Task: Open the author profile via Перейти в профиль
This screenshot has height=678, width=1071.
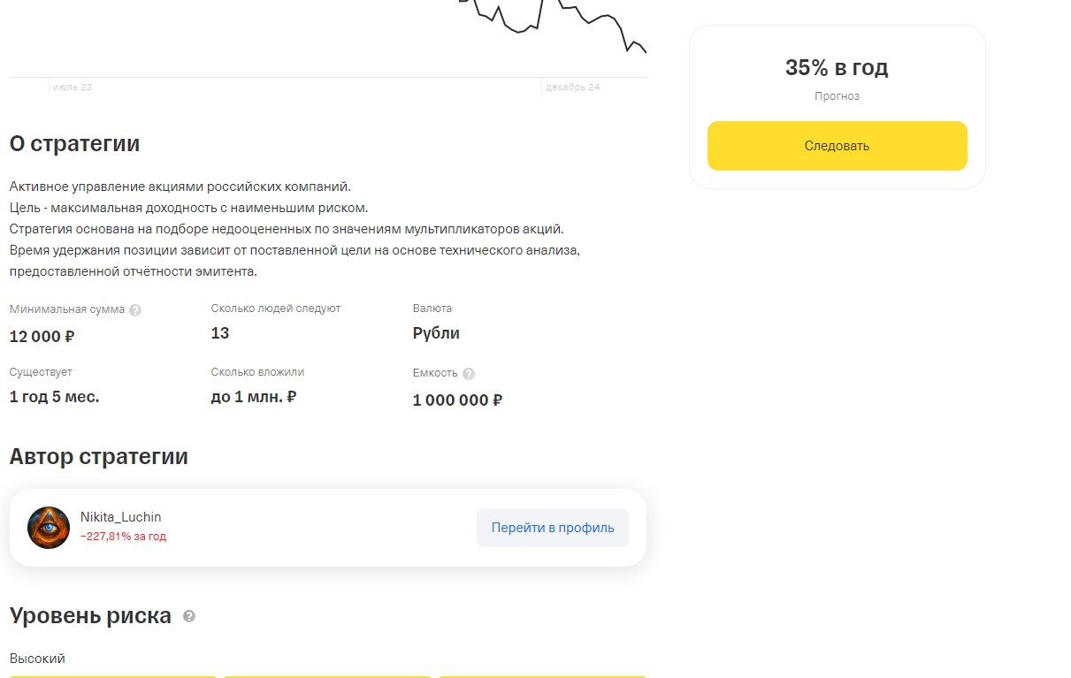Action: (x=553, y=528)
